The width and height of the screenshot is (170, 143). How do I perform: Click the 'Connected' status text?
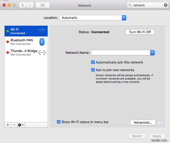(x=100, y=32)
